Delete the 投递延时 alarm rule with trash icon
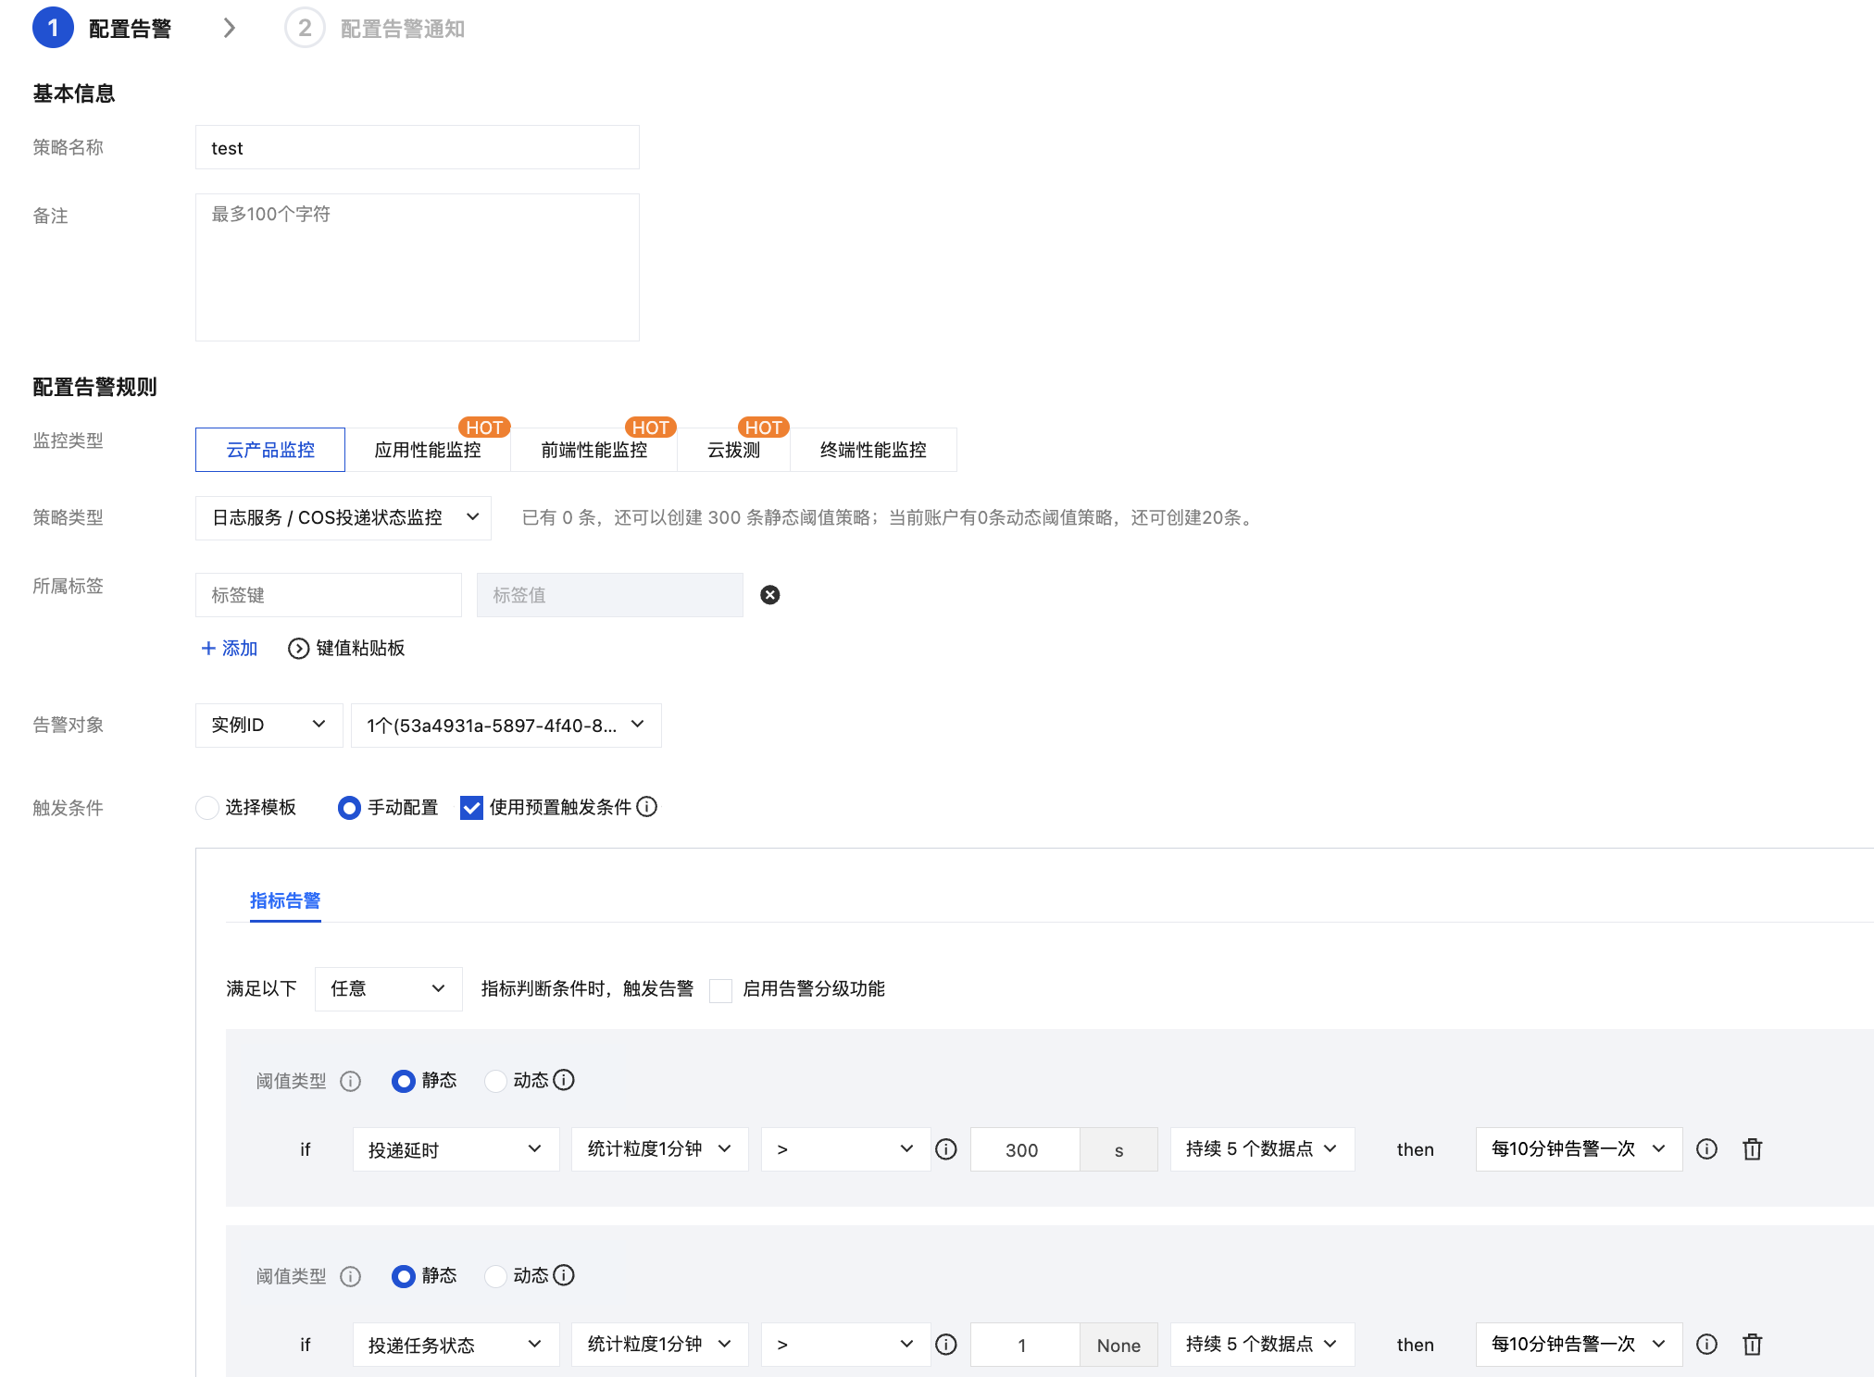Screen dimensions: 1874x1377 pos(1752,1149)
